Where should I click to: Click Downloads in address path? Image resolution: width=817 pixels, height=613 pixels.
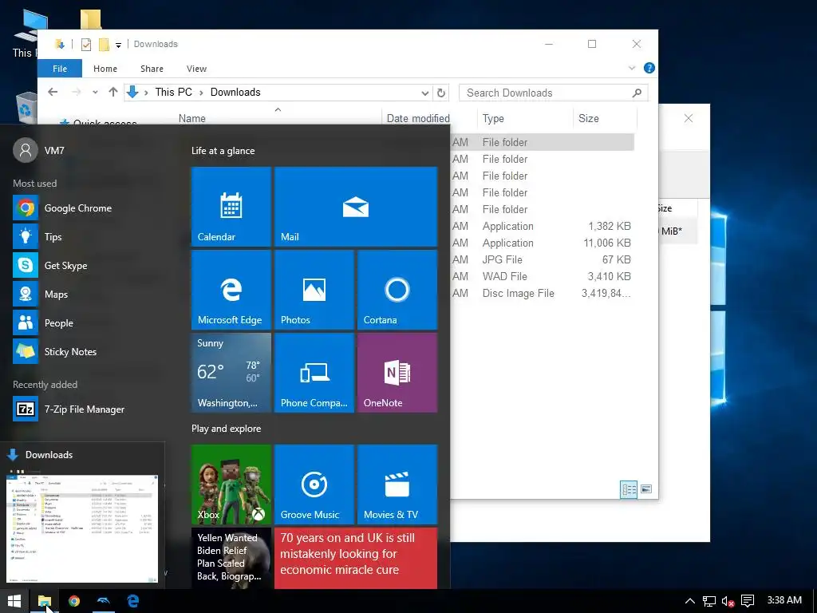click(x=235, y=93)
